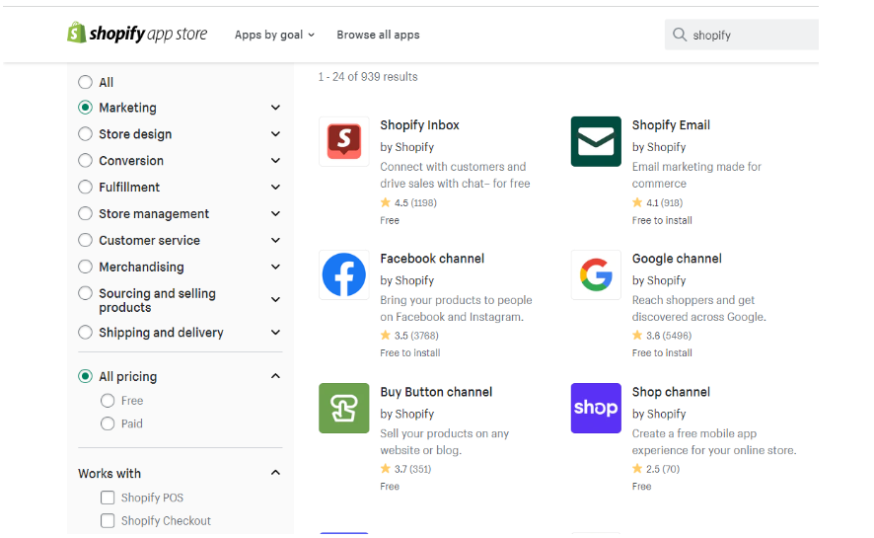The height and width of the screenshot is (538, 874).
Task: Collapse the All pricing section
Action: click(x=275, y=376)
